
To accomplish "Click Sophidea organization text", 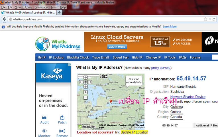I will coord(177,92).
